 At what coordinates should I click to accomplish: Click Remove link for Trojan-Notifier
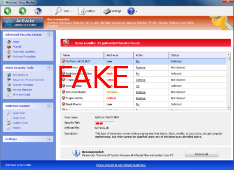click(140, 98)
